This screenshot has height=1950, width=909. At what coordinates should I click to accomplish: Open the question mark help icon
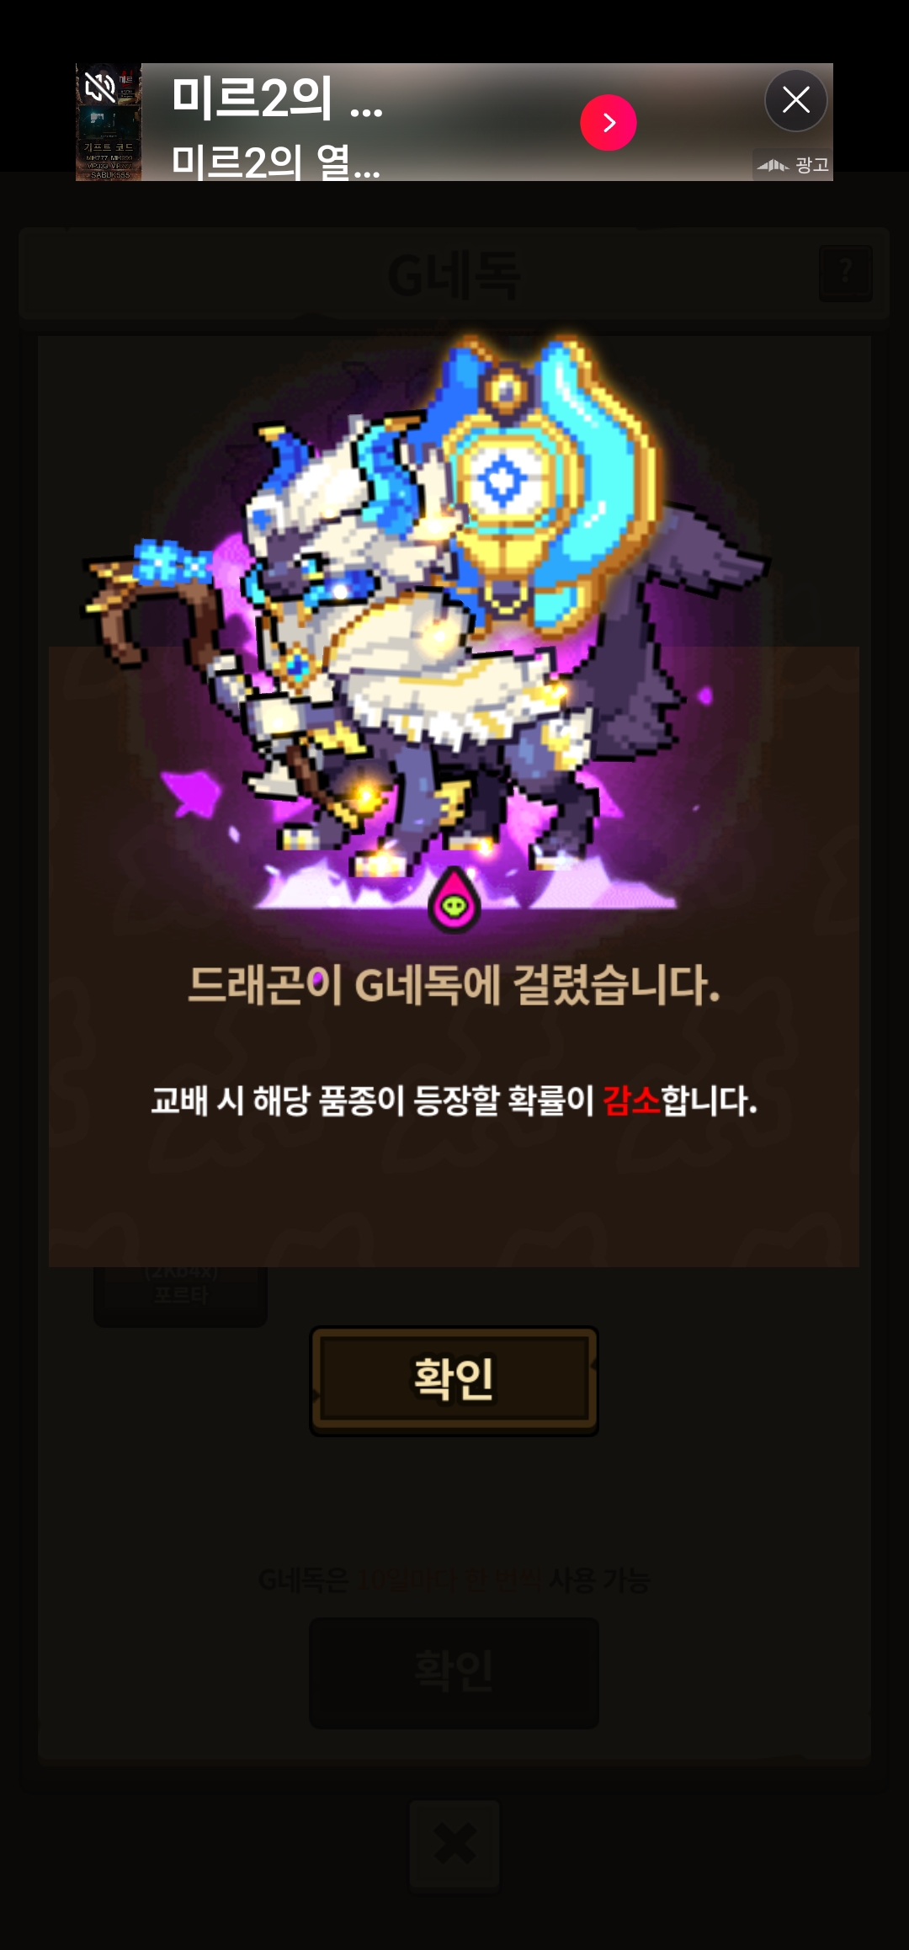(845, 274)
